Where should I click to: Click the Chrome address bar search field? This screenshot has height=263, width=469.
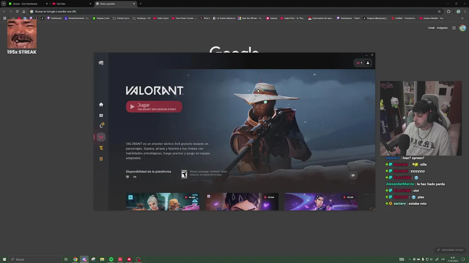tap(234, 11)
